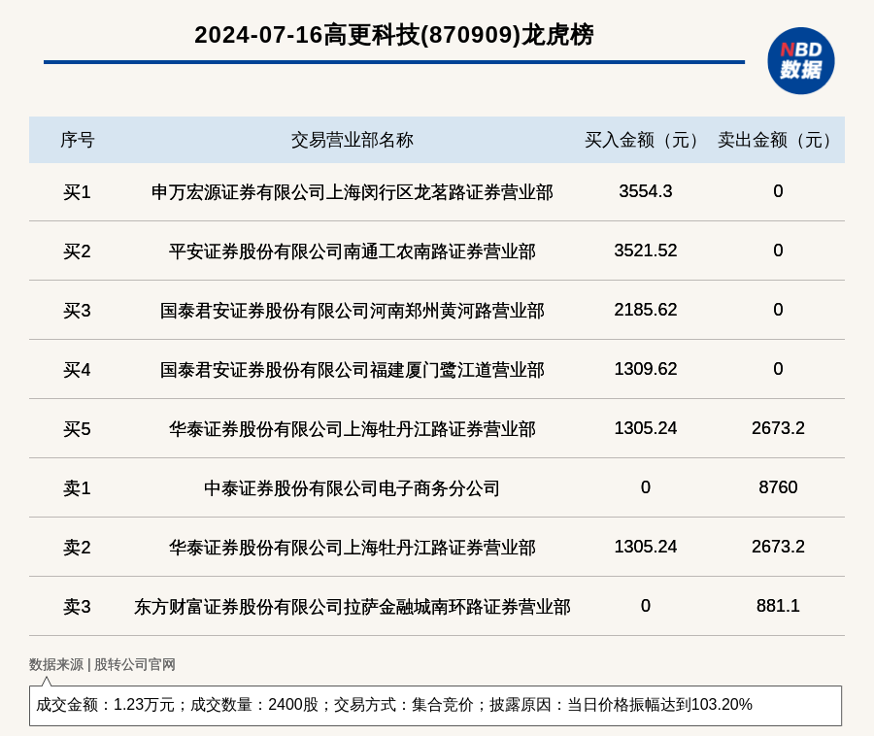Click 2673.2 in the 买5 row
874x736 pixels.
(x=778, y=428)
